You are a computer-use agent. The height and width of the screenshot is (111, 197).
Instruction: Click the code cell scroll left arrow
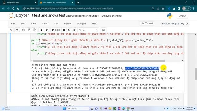point(32,61)
